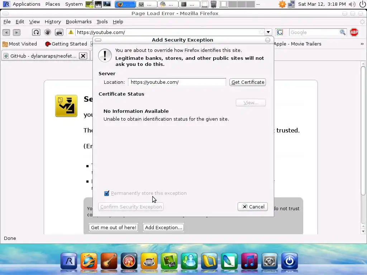Click the Get Certificate button

(248, 82)
